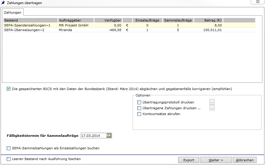This screenshot has height=165, width=265.
Task: Check Kontoumsätze abrufen option
Action: tap(139, 114)
